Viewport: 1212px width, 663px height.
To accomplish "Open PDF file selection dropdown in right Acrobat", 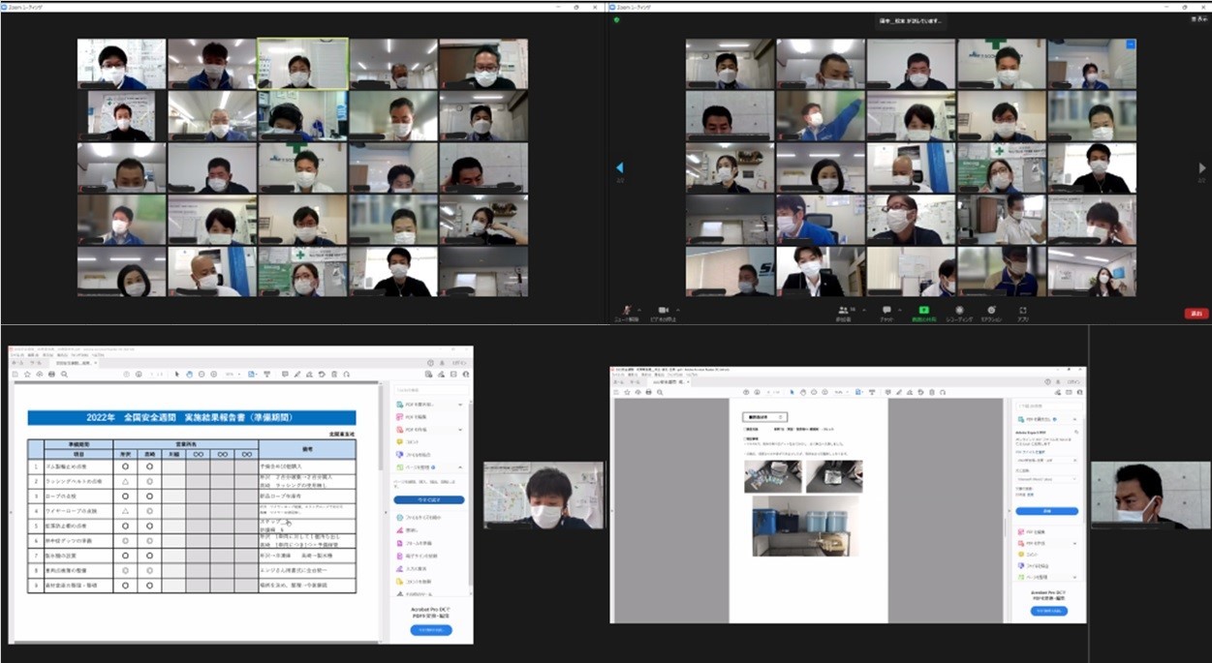I will [x=1046, y=461].
